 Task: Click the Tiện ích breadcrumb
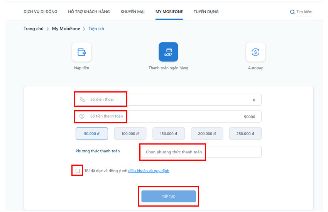point(96,29)
